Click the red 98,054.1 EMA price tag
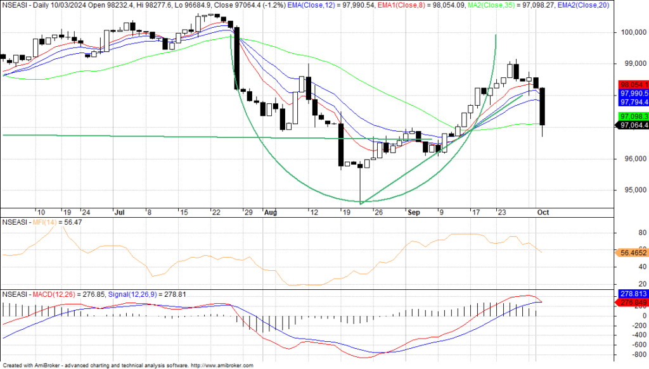The height and width of the screenshot is (369, 649). (x=633, y=84)
